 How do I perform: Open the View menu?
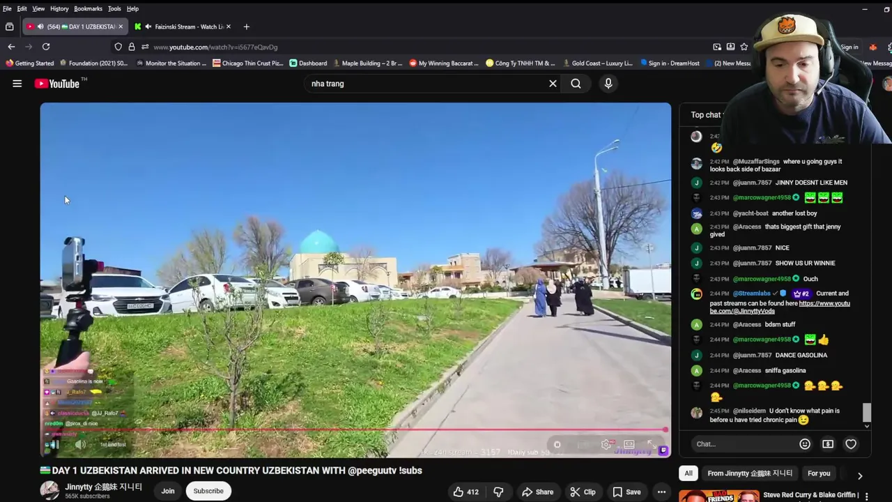coord(38,8)
